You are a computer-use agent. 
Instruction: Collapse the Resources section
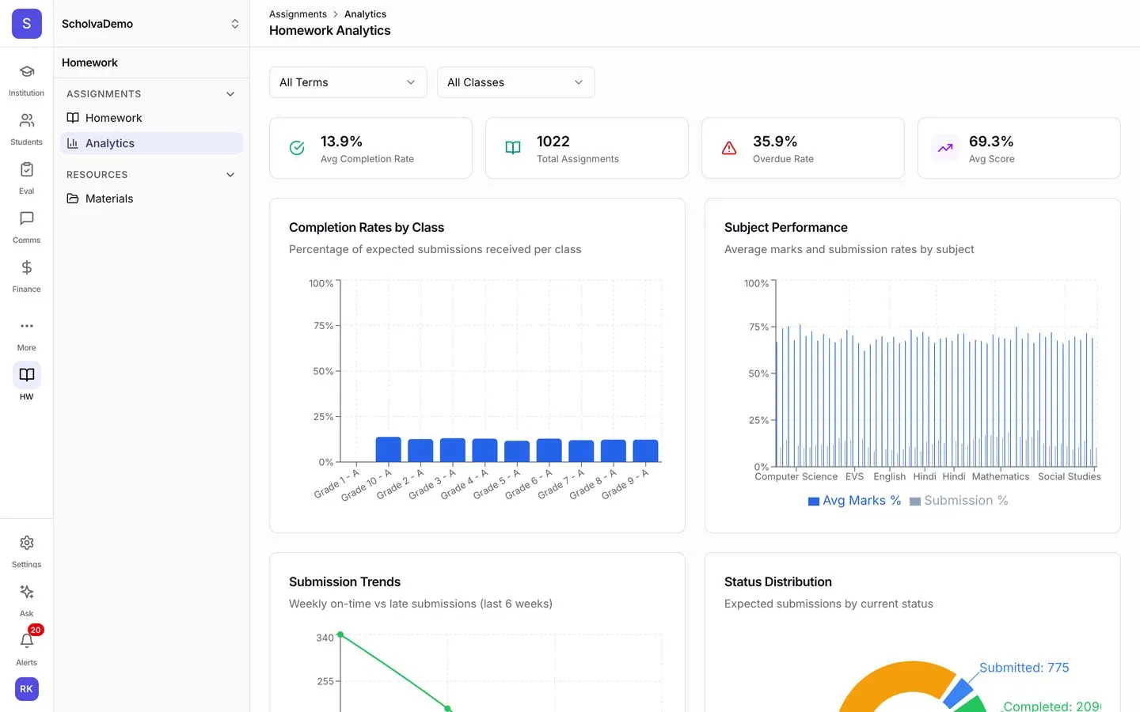(x=230, y=175)
